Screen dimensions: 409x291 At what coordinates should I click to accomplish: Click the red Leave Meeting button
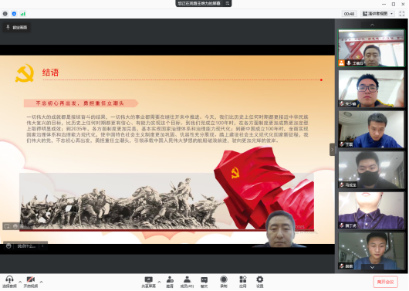(x=386, y=282)
